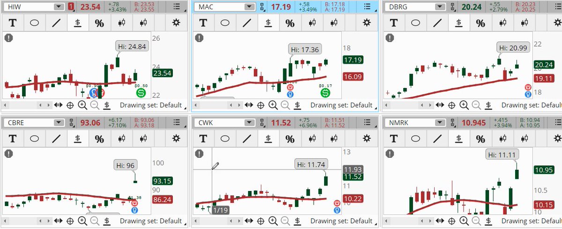Select the ellipse tool in HIW chart

35,23
